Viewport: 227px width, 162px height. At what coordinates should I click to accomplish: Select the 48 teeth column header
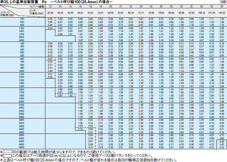pos(222,6)
